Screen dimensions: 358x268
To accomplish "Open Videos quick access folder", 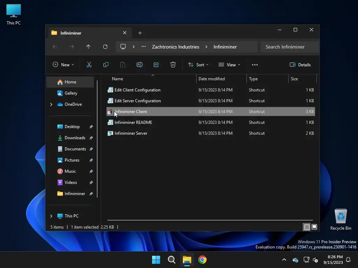I will pyautogui.click(x=70, y=182).
